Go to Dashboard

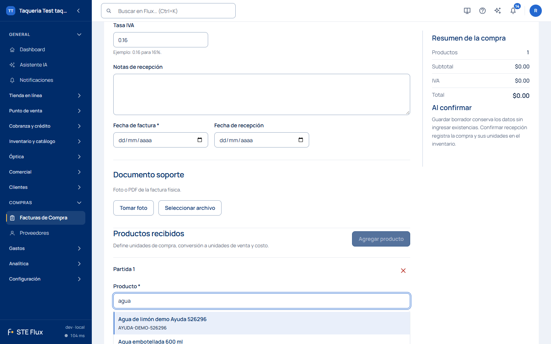pyautogui.click(x=46, y=50)
